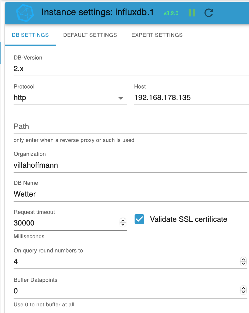
Task: Click the Request timeout value field
Action: tap(66, 223)
